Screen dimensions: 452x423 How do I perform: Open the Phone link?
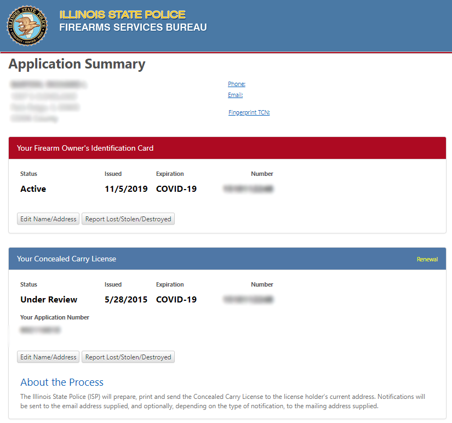[237, 84]
